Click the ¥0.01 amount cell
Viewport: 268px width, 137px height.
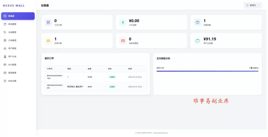[90, 87]
